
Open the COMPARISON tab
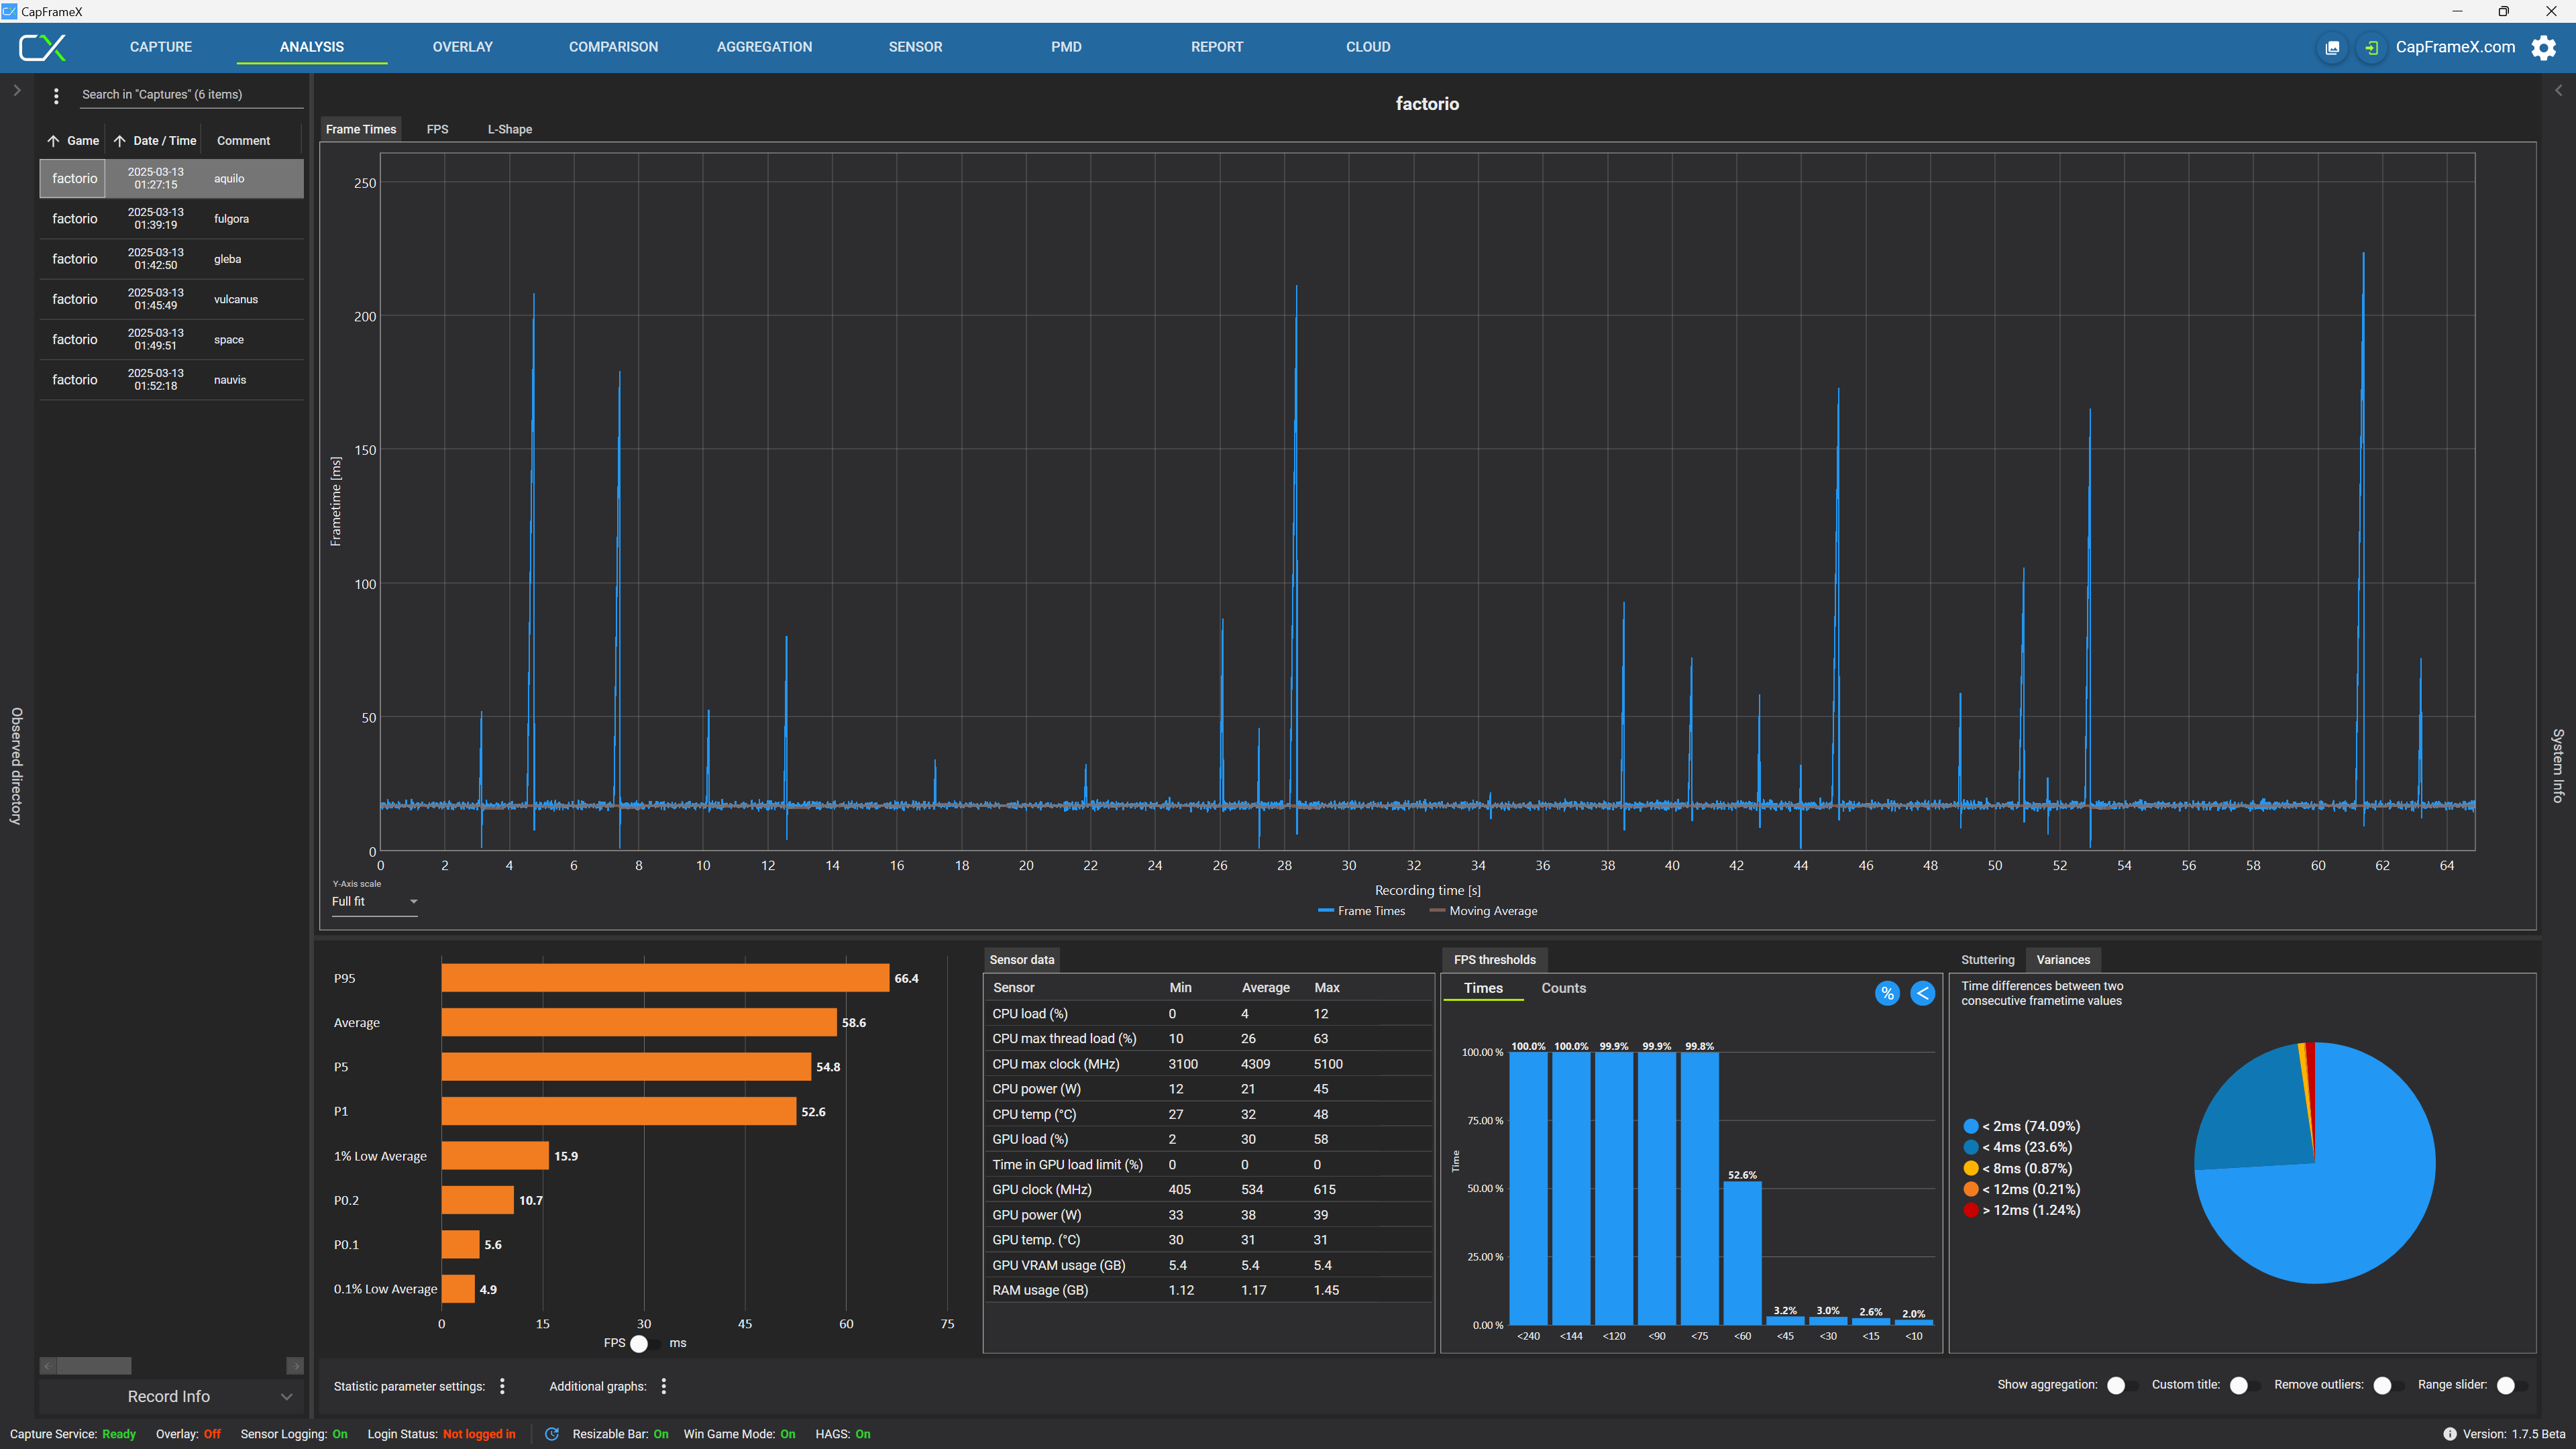click(613, 47)
